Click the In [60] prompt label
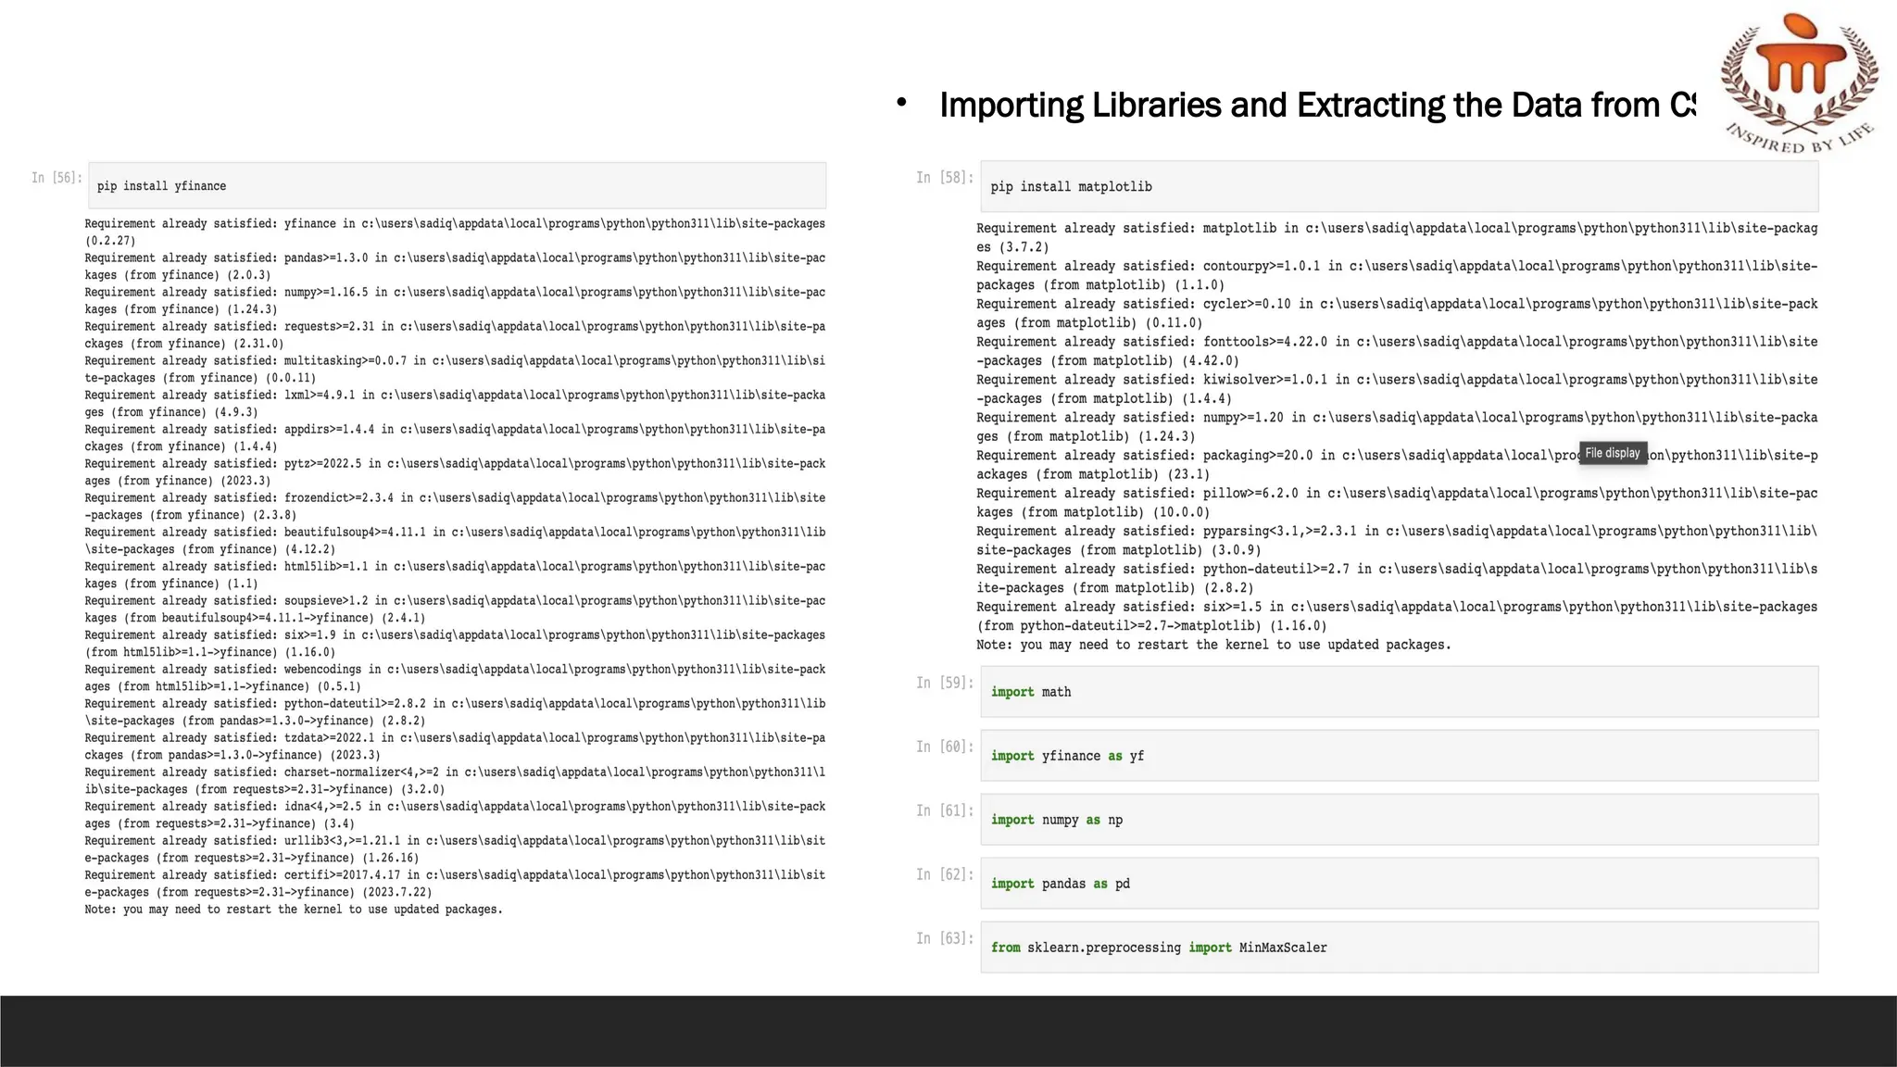The height and width of the screenshot is (1067, 1897). click(x=944, y=747)
